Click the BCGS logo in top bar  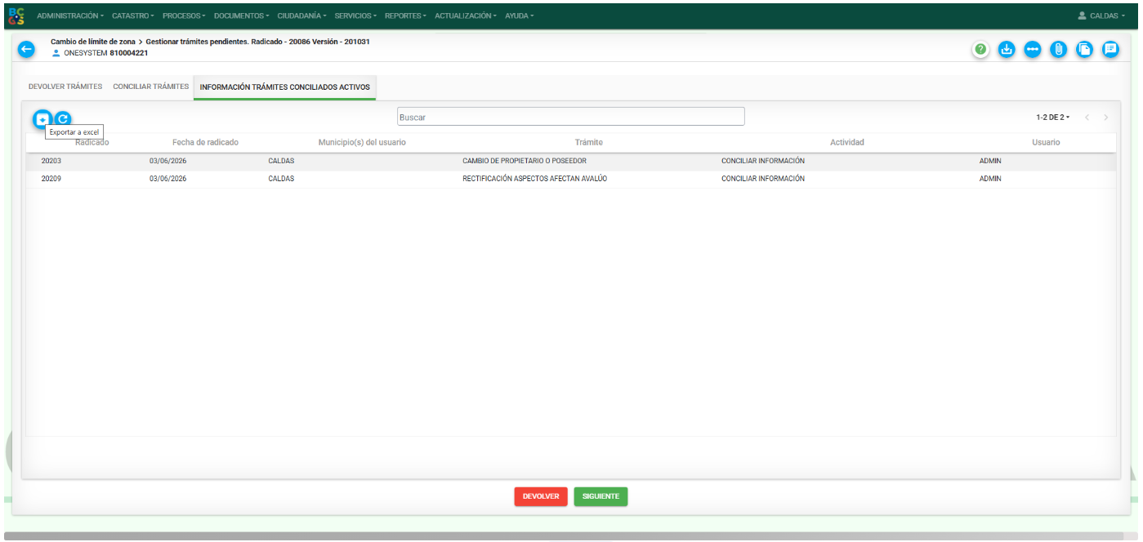coord(16,16)
